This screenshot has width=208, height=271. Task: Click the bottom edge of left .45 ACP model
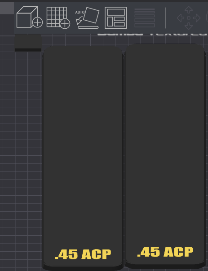(x=83, y=267)
